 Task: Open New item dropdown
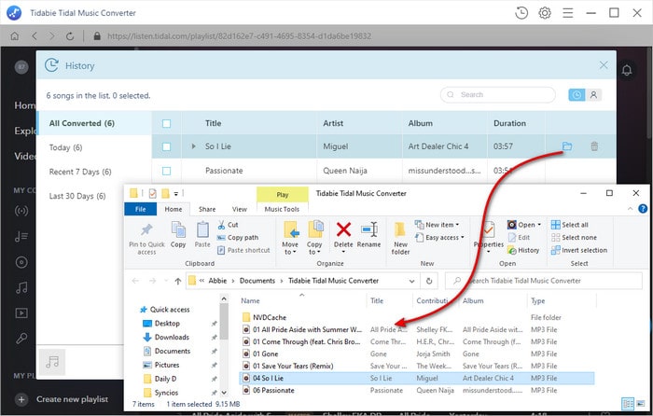tap(437, 225)
